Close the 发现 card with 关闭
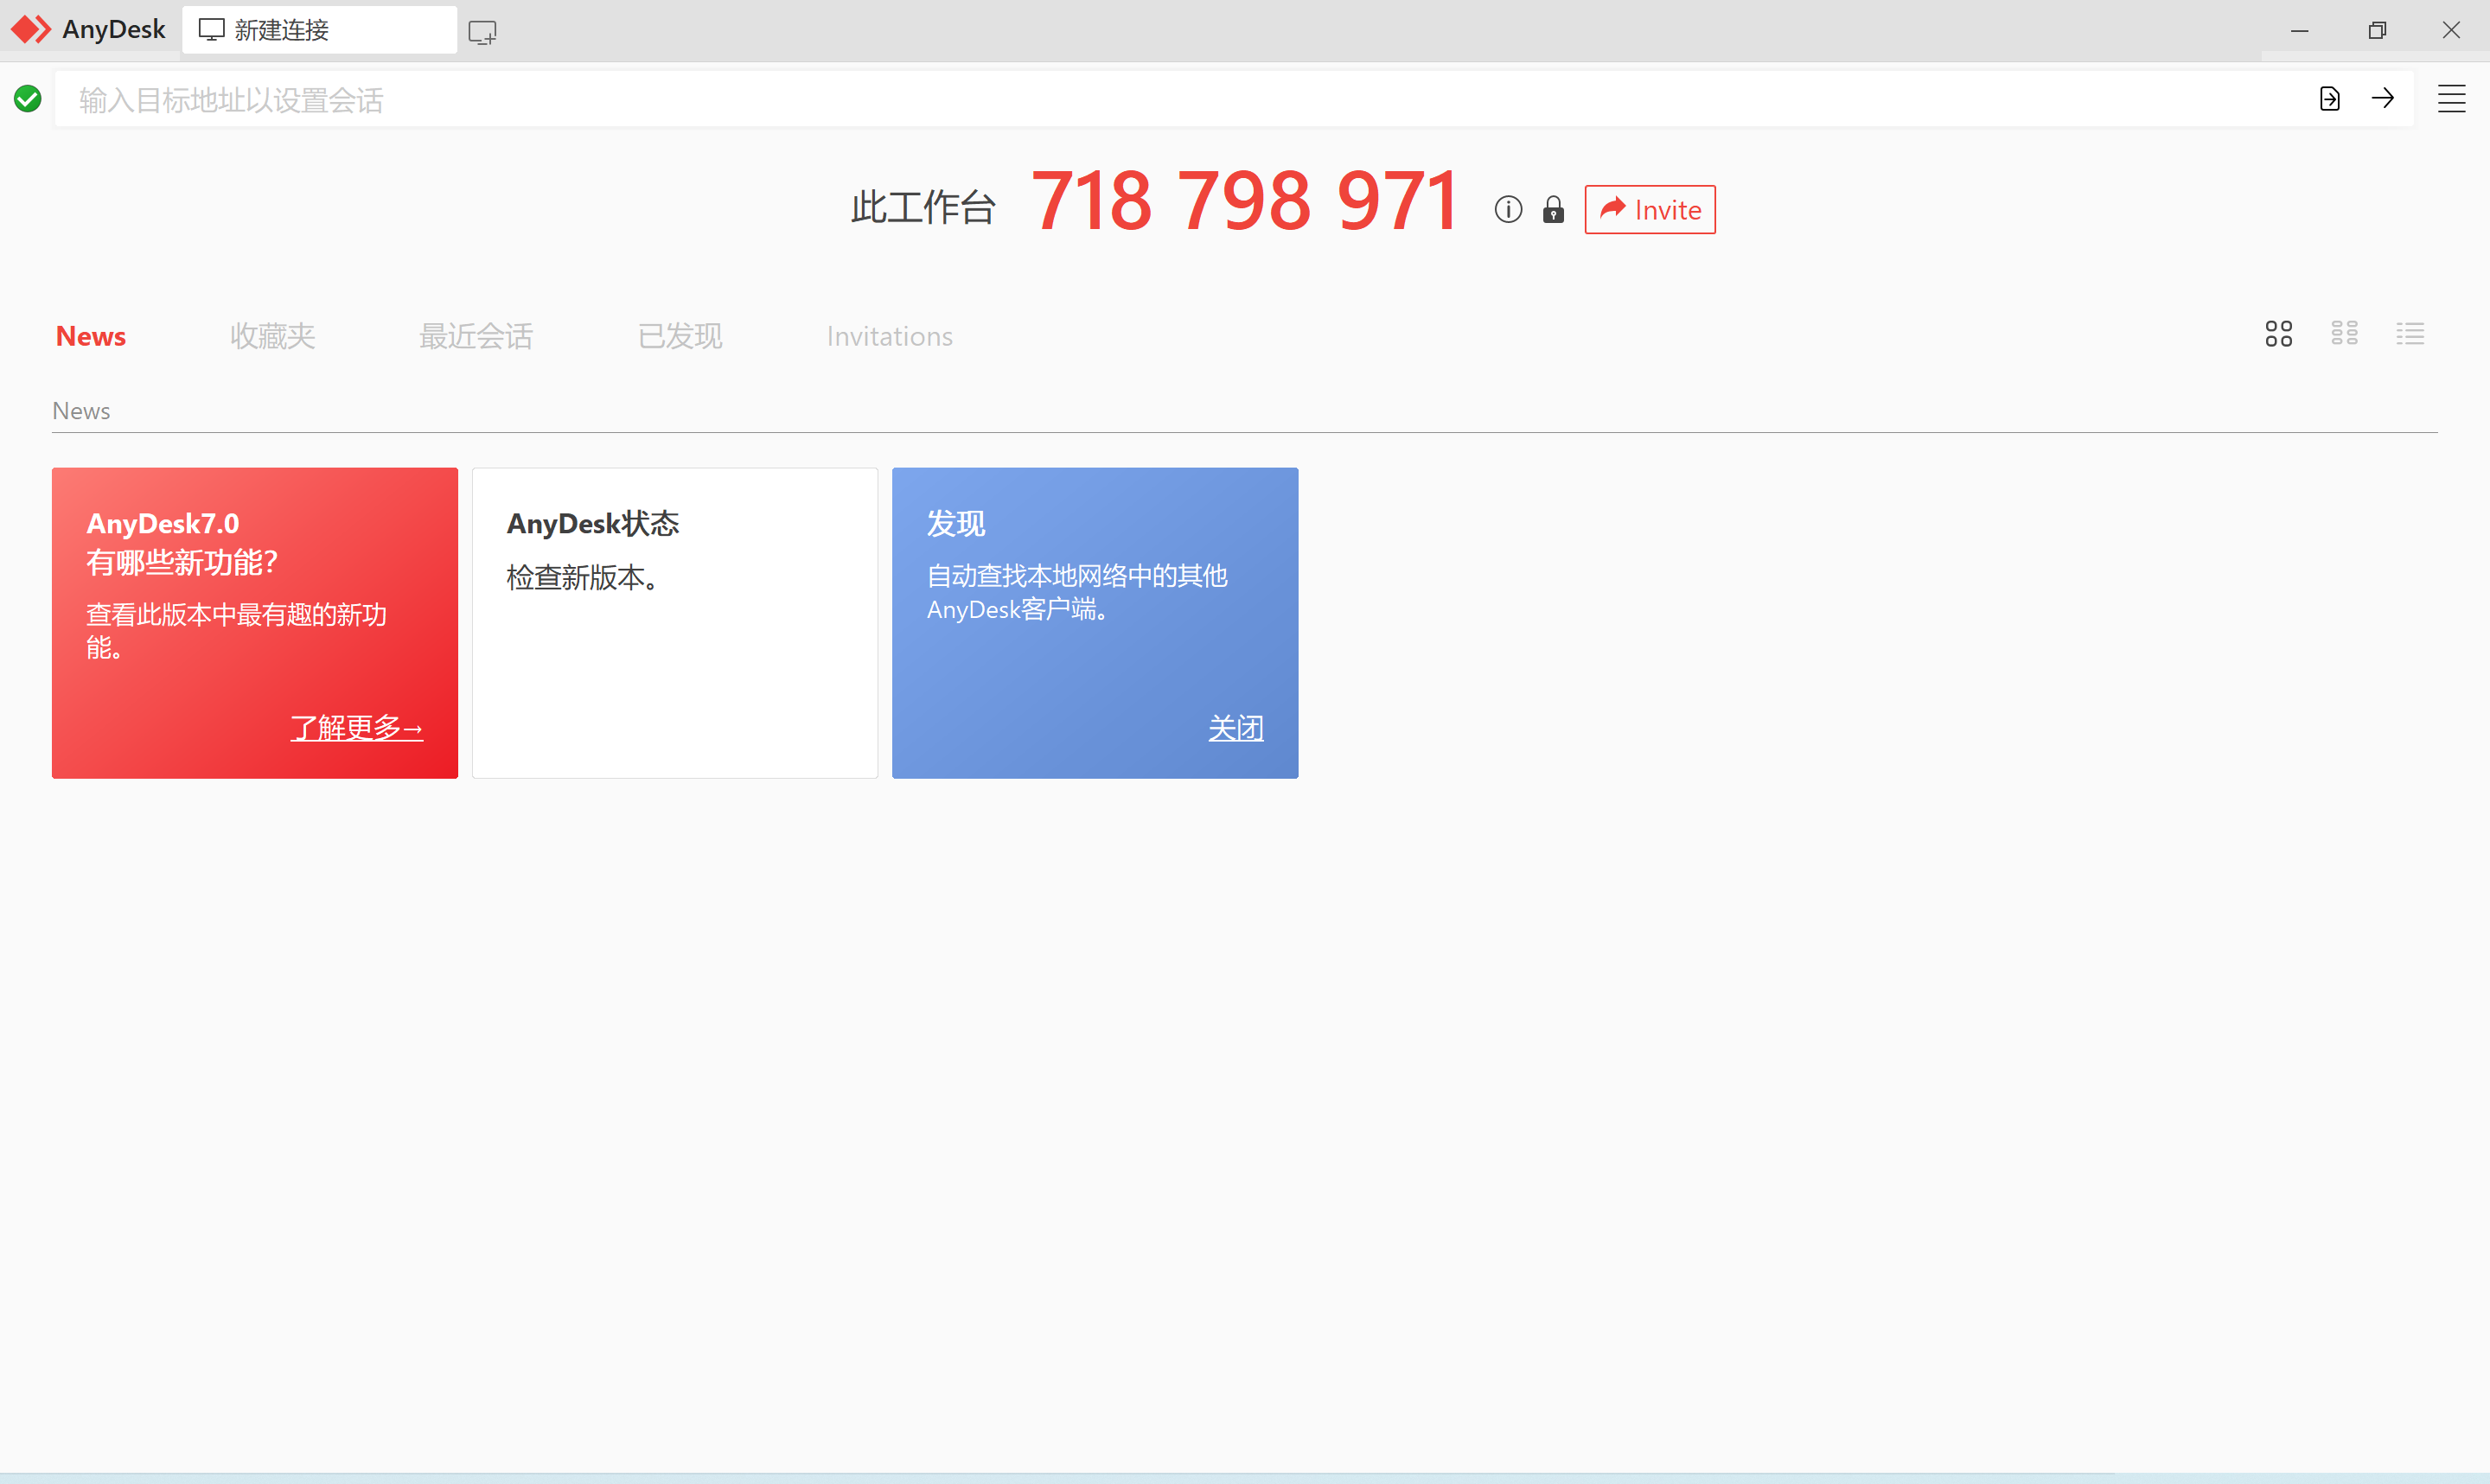The width and height of the screenshot is (2490, 1484). tap(1236, 728)
